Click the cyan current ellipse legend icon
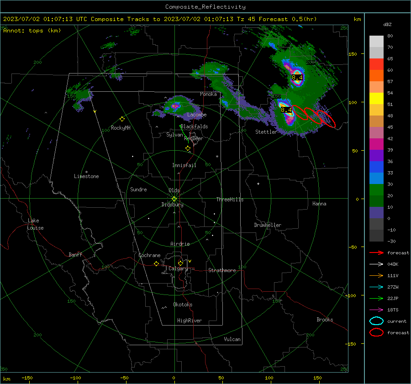This screenshot has width=411, height=384. tap(376, 321)
